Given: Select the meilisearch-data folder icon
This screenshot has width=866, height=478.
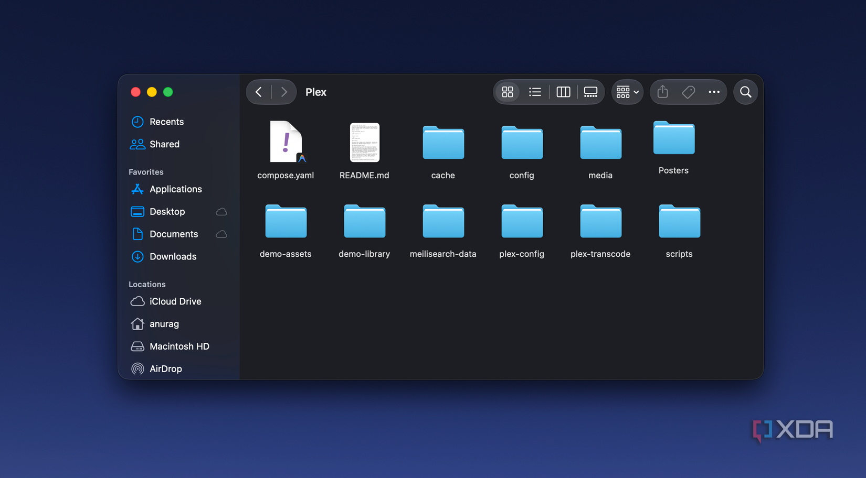Looking at the screenshot, I should tap(443, 221).
